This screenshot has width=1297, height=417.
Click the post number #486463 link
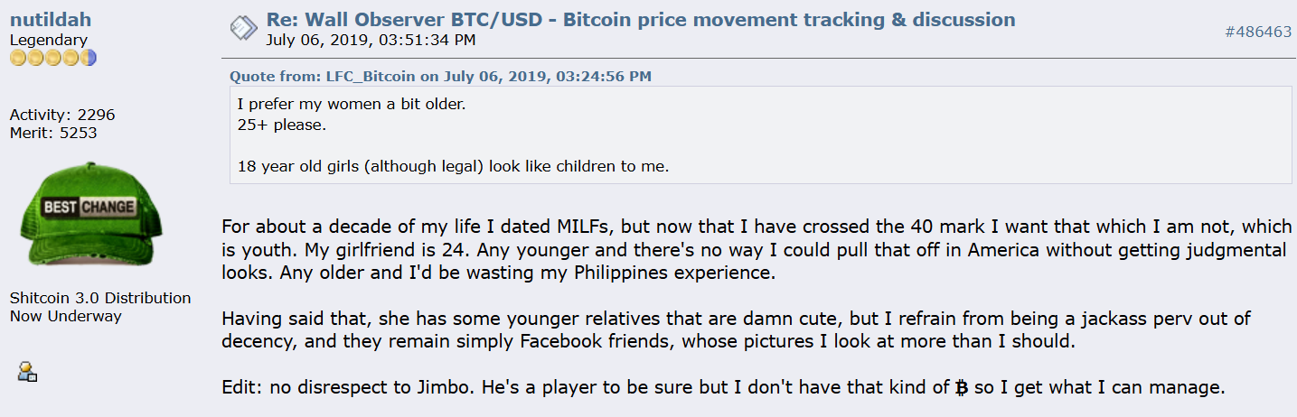(x=1258, y=32)
